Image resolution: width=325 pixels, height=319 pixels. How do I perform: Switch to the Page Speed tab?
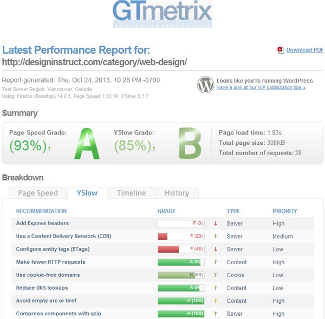38,193
